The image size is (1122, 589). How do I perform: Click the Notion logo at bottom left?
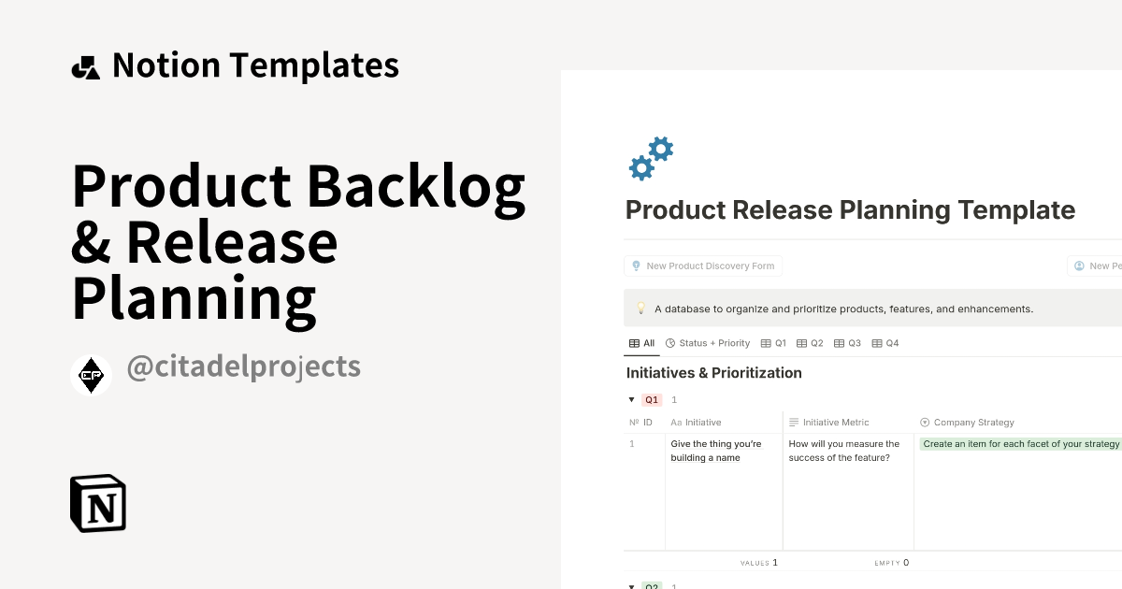click(97, 503)
